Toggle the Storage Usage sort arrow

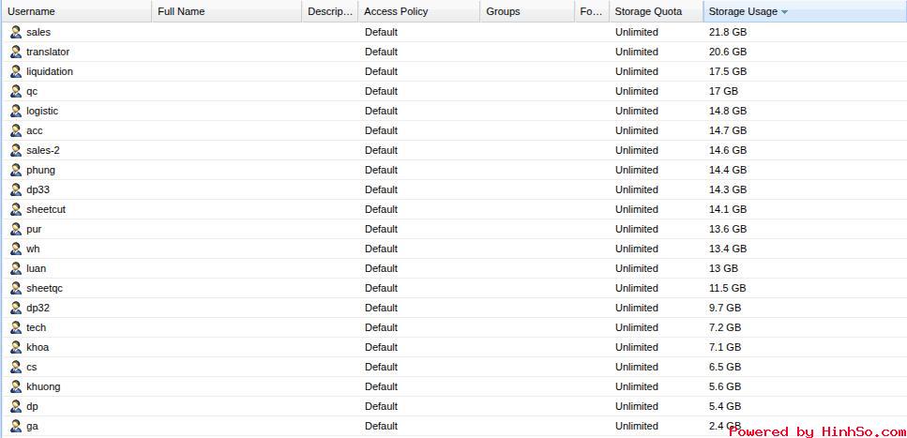[x=784, y=11]
